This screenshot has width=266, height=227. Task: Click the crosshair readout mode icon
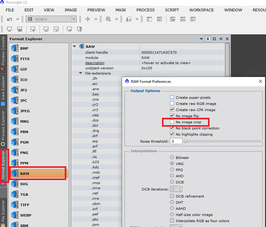(x=88, y=19)
